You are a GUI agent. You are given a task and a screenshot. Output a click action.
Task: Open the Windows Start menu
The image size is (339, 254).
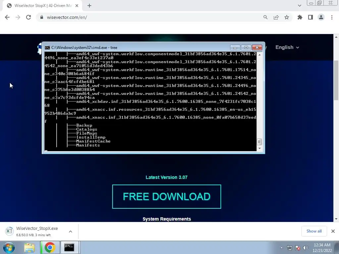pos(9,247)
